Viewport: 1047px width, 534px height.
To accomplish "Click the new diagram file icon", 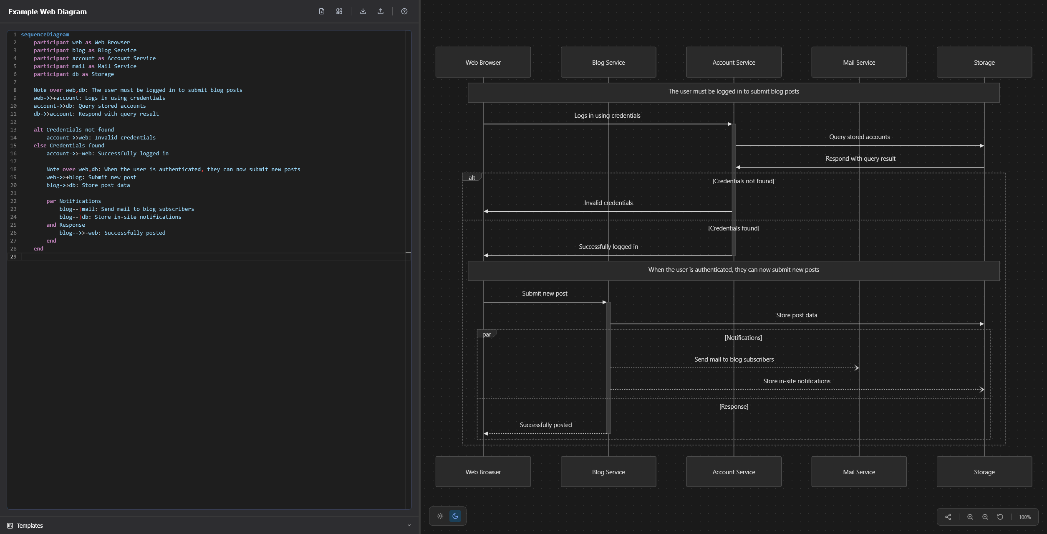I will [321, 11].
